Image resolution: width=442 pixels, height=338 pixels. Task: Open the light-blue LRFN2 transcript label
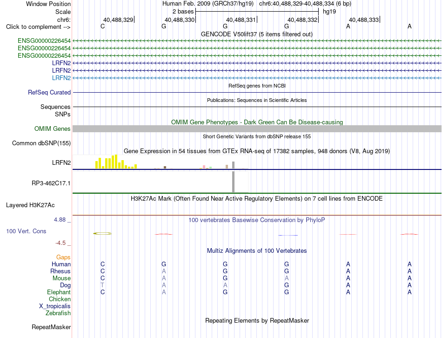[x=61, y=78]
